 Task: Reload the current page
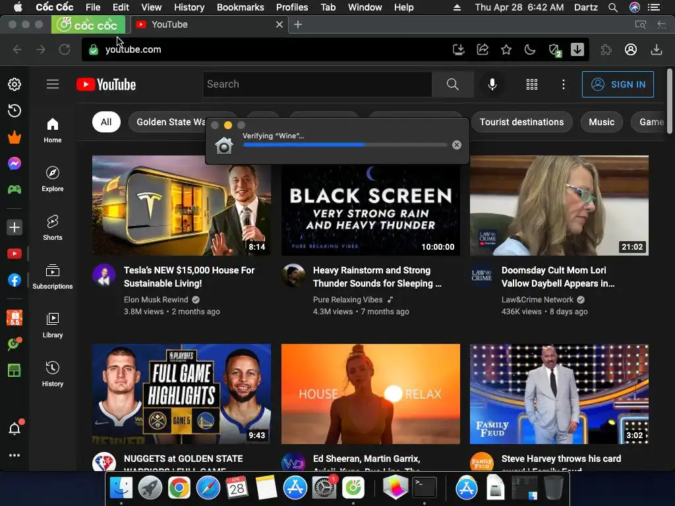65,49
